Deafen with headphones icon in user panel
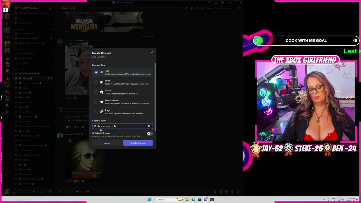 tap(42, 192)
